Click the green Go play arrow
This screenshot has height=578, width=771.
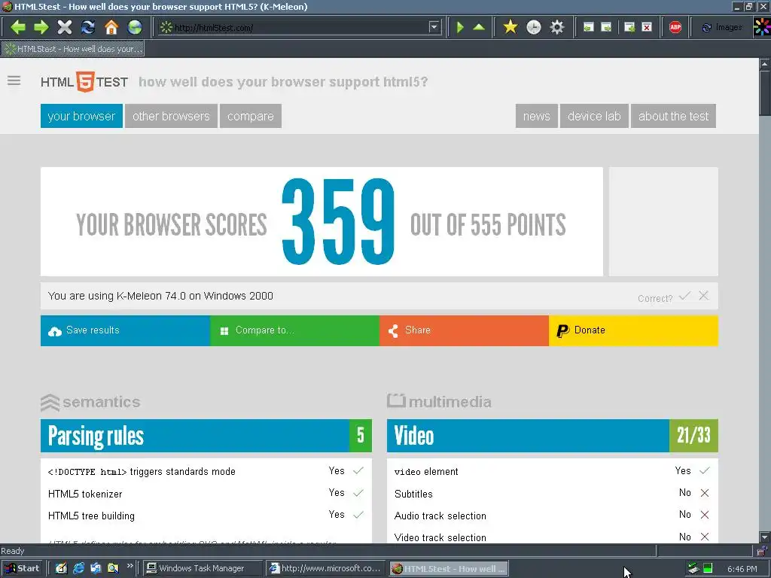(460, 27)
